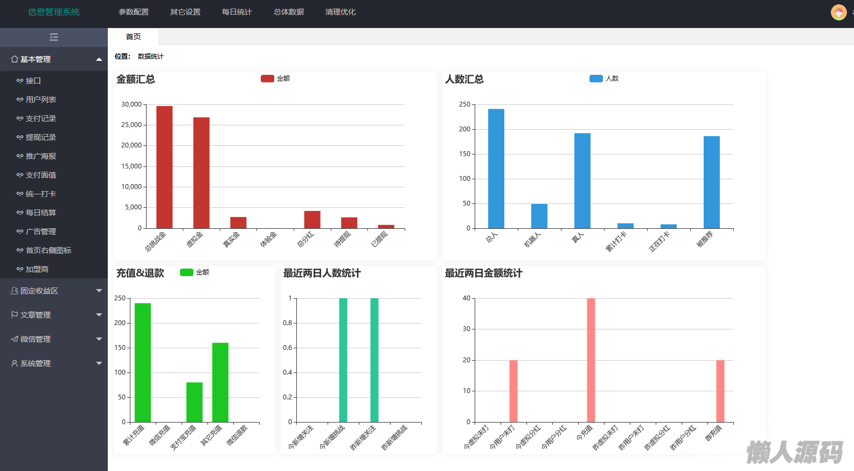Screen dimensions: 854x471
Task: Collapse the 基本管理 menu arrow
Action: [x=99, y=59]
